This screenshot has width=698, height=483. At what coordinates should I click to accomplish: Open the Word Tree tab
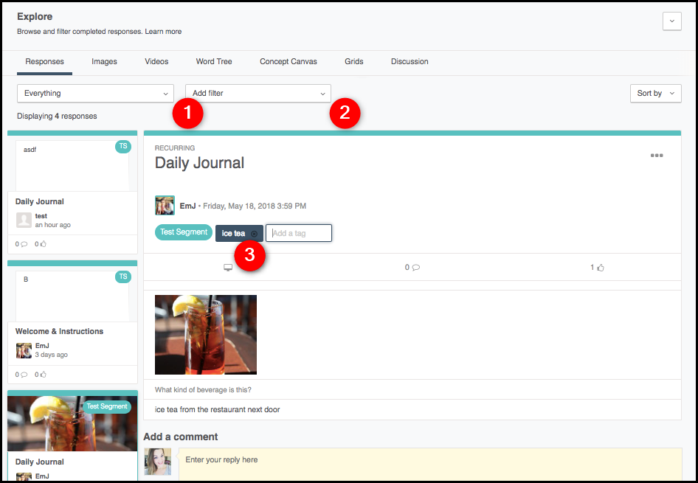point(214,61)
